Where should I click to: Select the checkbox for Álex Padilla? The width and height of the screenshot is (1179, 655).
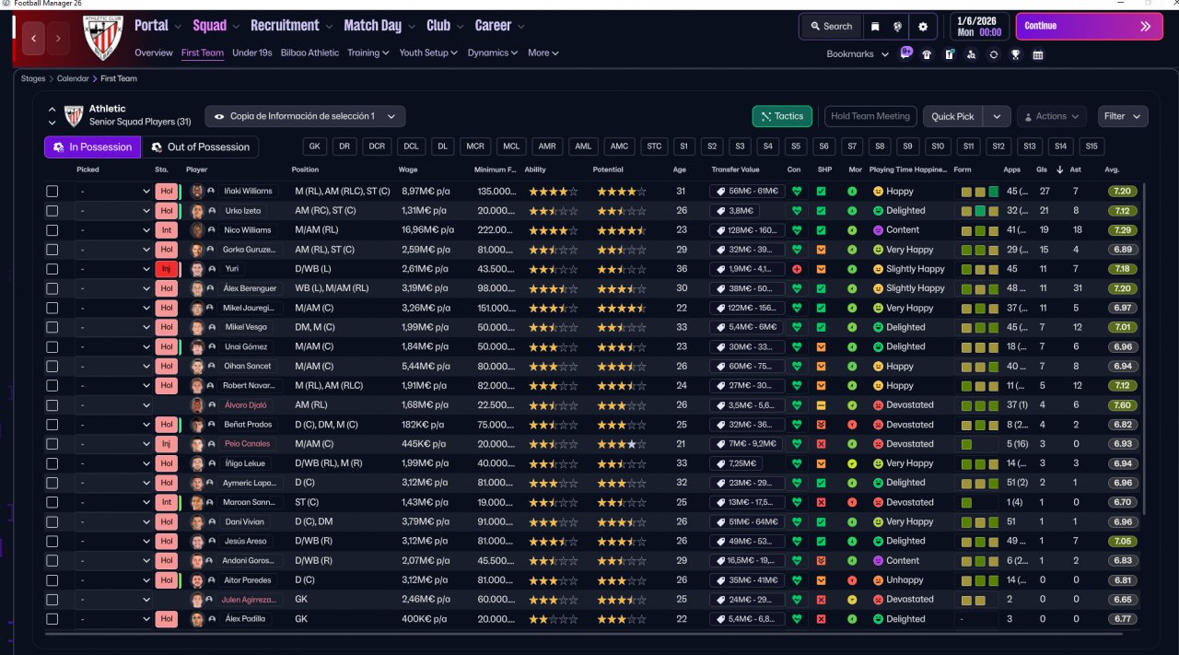pos(53,619)
